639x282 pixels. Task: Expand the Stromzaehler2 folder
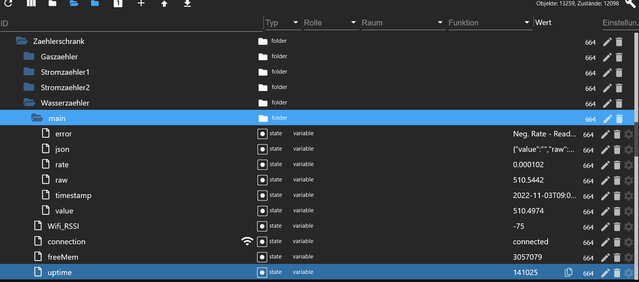coord(29,87)
